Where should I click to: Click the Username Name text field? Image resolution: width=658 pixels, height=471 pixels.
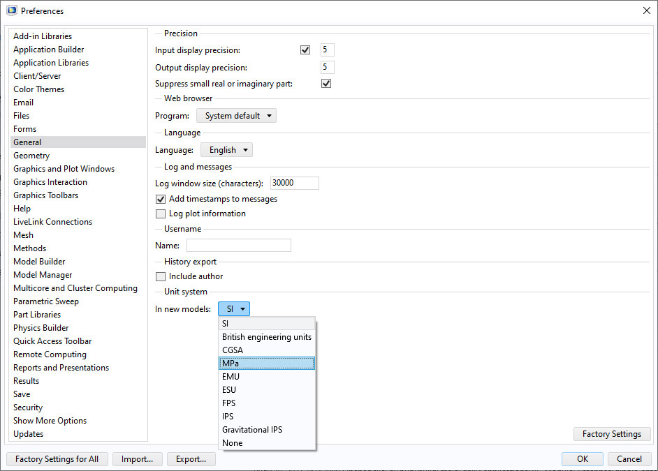238,246
